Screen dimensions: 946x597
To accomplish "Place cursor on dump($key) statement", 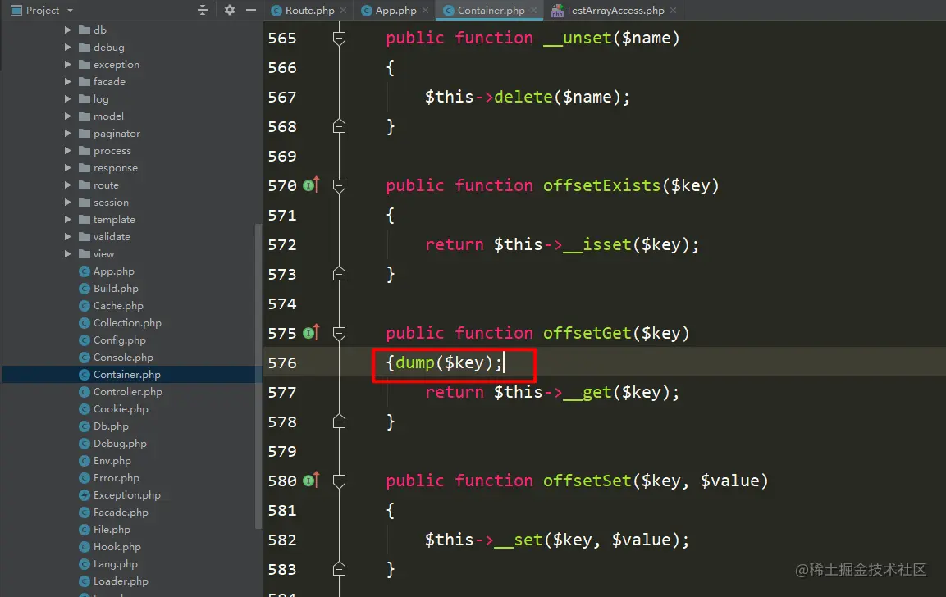I will point(449,363).
